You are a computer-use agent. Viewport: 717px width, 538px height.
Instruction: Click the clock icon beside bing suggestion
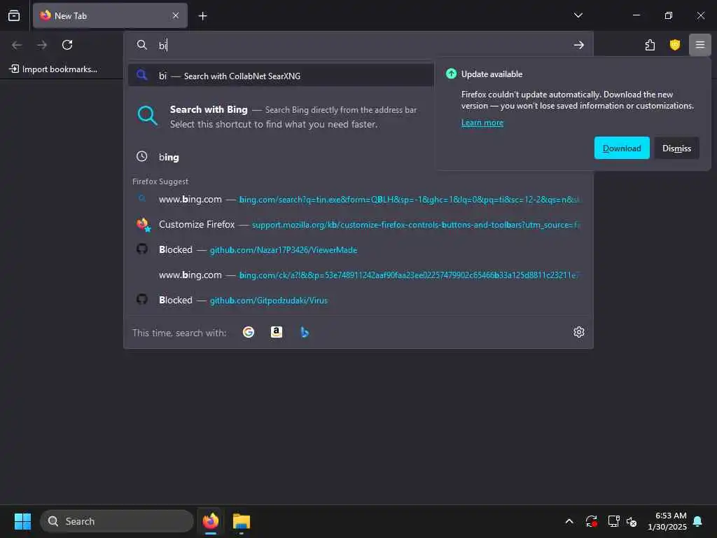141,156
